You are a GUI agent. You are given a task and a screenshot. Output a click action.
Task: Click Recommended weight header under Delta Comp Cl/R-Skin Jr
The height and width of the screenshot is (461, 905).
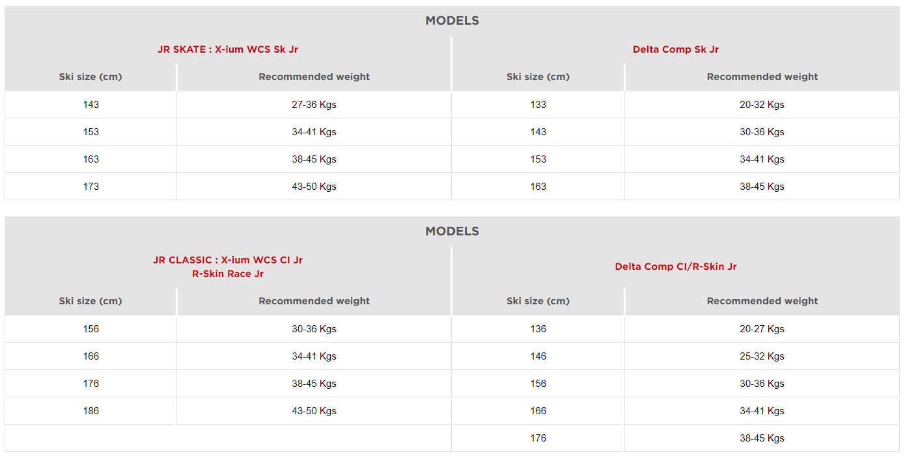(762, 301)
